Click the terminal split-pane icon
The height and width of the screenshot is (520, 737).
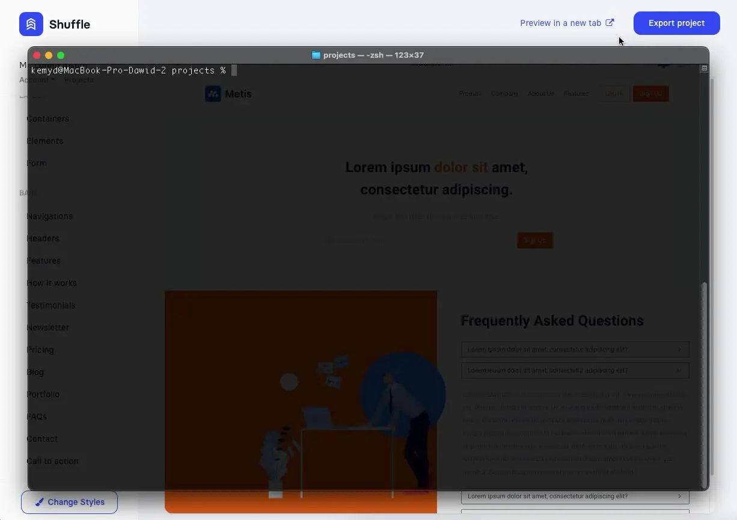(704, 68)
